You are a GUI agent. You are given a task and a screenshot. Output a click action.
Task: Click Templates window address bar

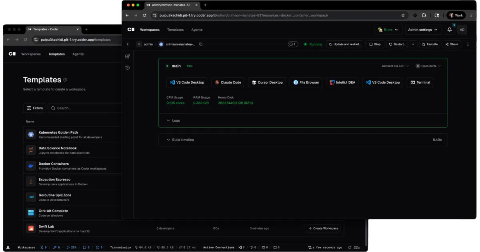77,40
